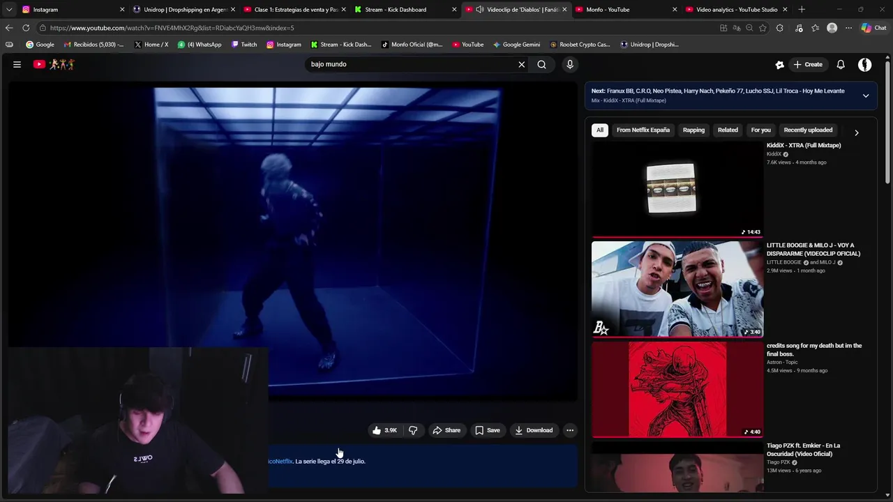Zoom out using address bar magnifier
893x502 pixels.
749,28
